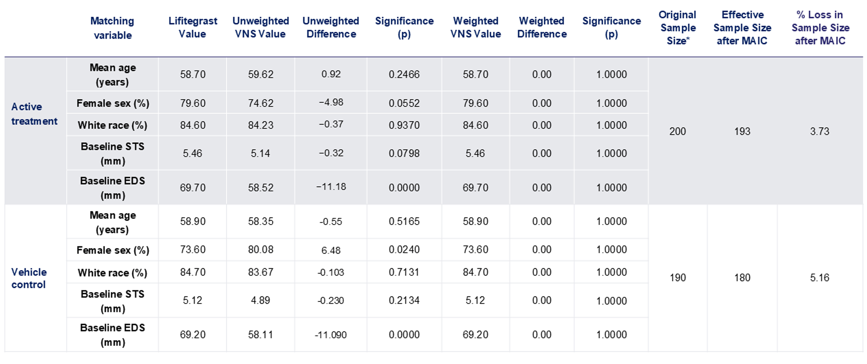Click the original sample size cell 200
867x364 pixels.
point(677,131)
